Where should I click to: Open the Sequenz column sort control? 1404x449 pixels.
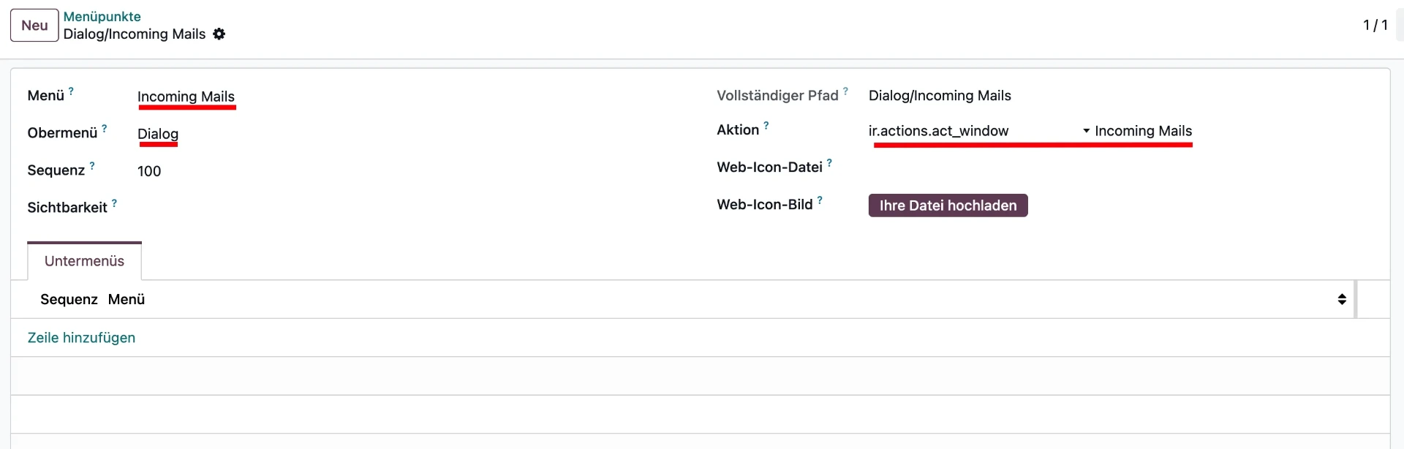pyautogui.click(x=68, y=299)
